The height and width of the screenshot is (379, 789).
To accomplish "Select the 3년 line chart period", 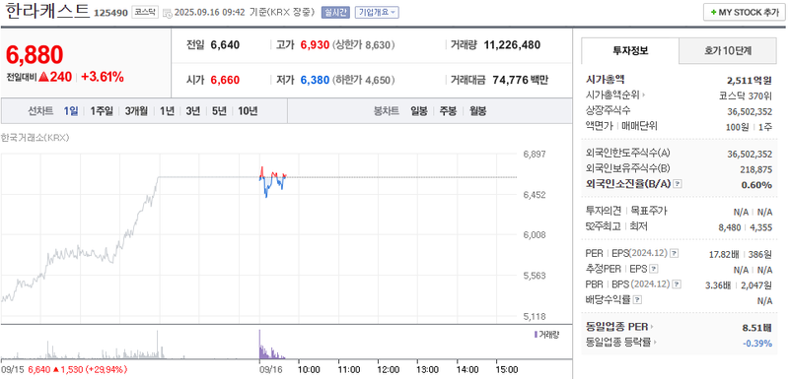I will tap(192, 111).
